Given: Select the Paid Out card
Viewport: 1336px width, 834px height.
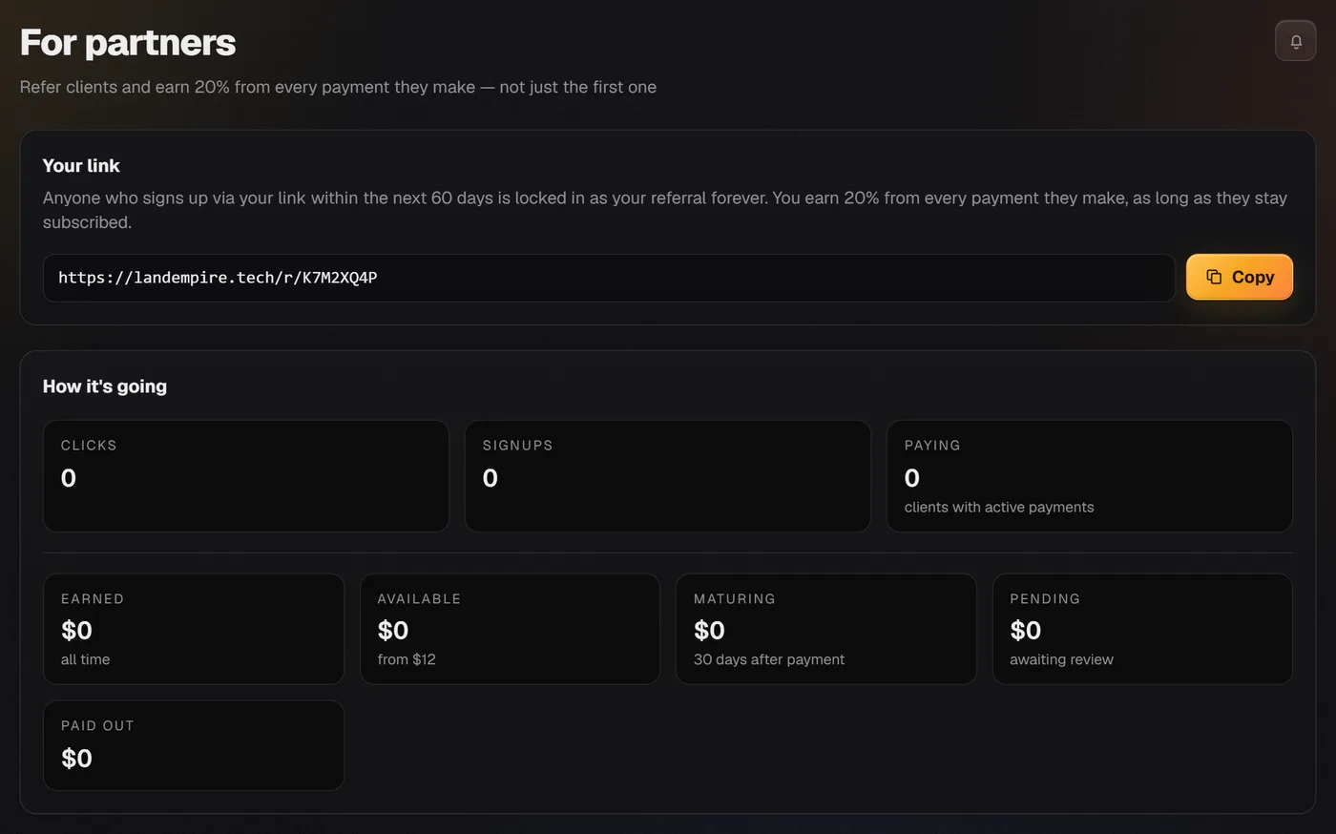Looking at the screenshot, I should coord(194,745).
